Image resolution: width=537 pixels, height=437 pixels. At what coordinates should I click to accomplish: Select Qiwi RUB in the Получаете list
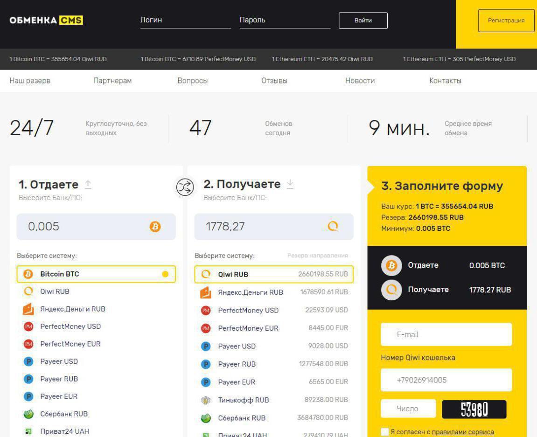[274, 274]
